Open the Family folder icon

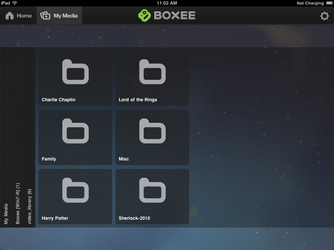tap(75, 131)
